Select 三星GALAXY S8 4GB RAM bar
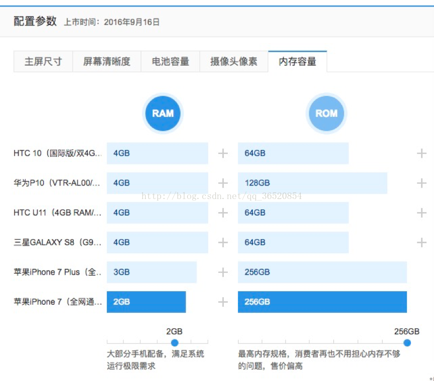Screen dimensions: 434x381 coord(158,243)
